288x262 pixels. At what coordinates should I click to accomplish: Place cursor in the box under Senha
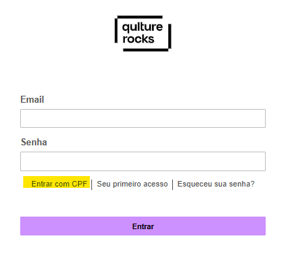point(143,161)
